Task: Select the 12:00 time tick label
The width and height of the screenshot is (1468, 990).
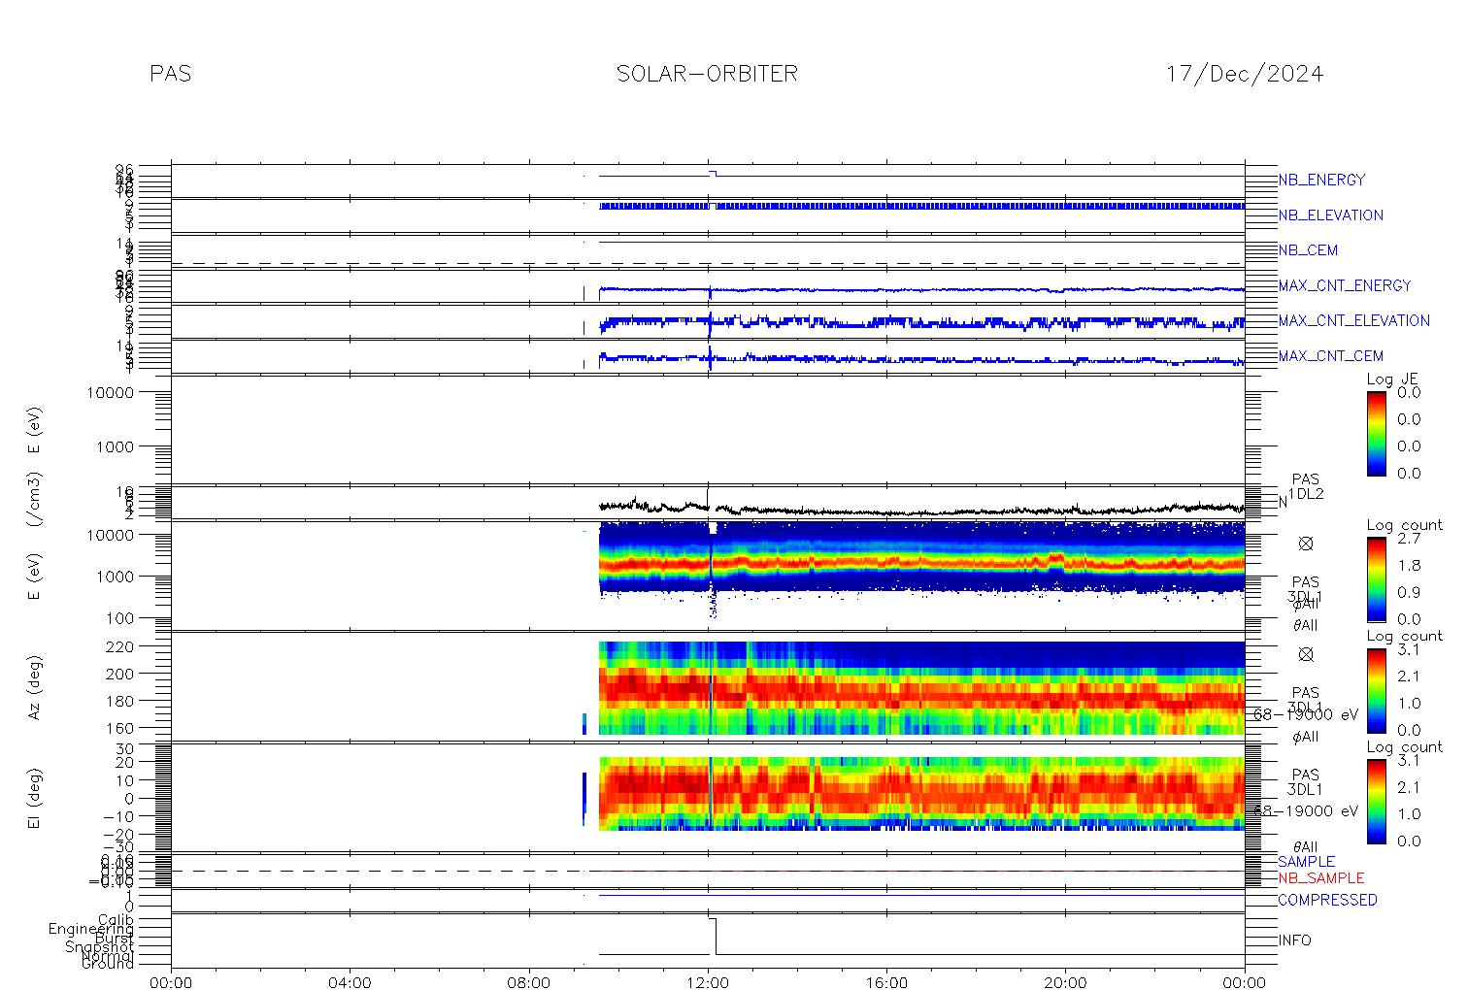Action: (708, 982)
